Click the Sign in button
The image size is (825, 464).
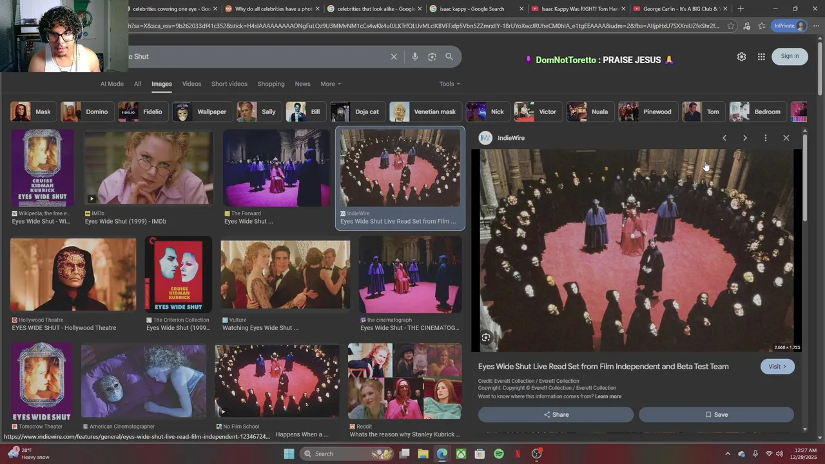click(790, 56)
